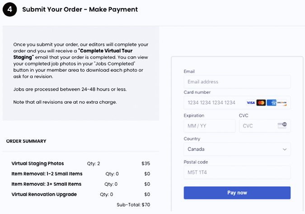Click the step 4 circle badge
The width and height of the screenshot is (305, 214).
pyautogui.click(x=10, y=9)
